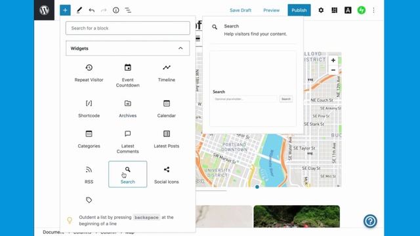Click the Document breadcrumb item
The height and width of the screenshot is (236, 420).
point(53,232)
